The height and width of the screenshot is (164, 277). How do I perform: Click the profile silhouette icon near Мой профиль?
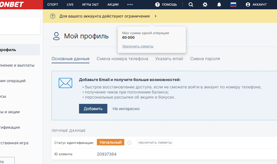click(x=56, y=36)
